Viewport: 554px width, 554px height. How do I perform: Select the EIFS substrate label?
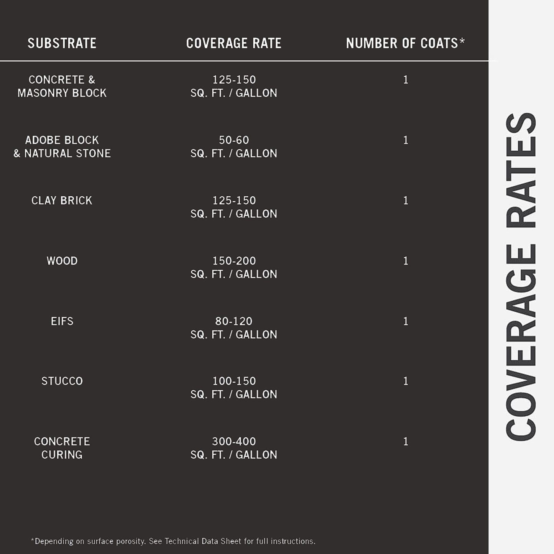(62, 321)
